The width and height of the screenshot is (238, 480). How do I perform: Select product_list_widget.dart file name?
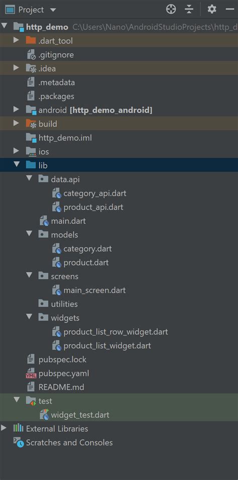pos(107,346)
